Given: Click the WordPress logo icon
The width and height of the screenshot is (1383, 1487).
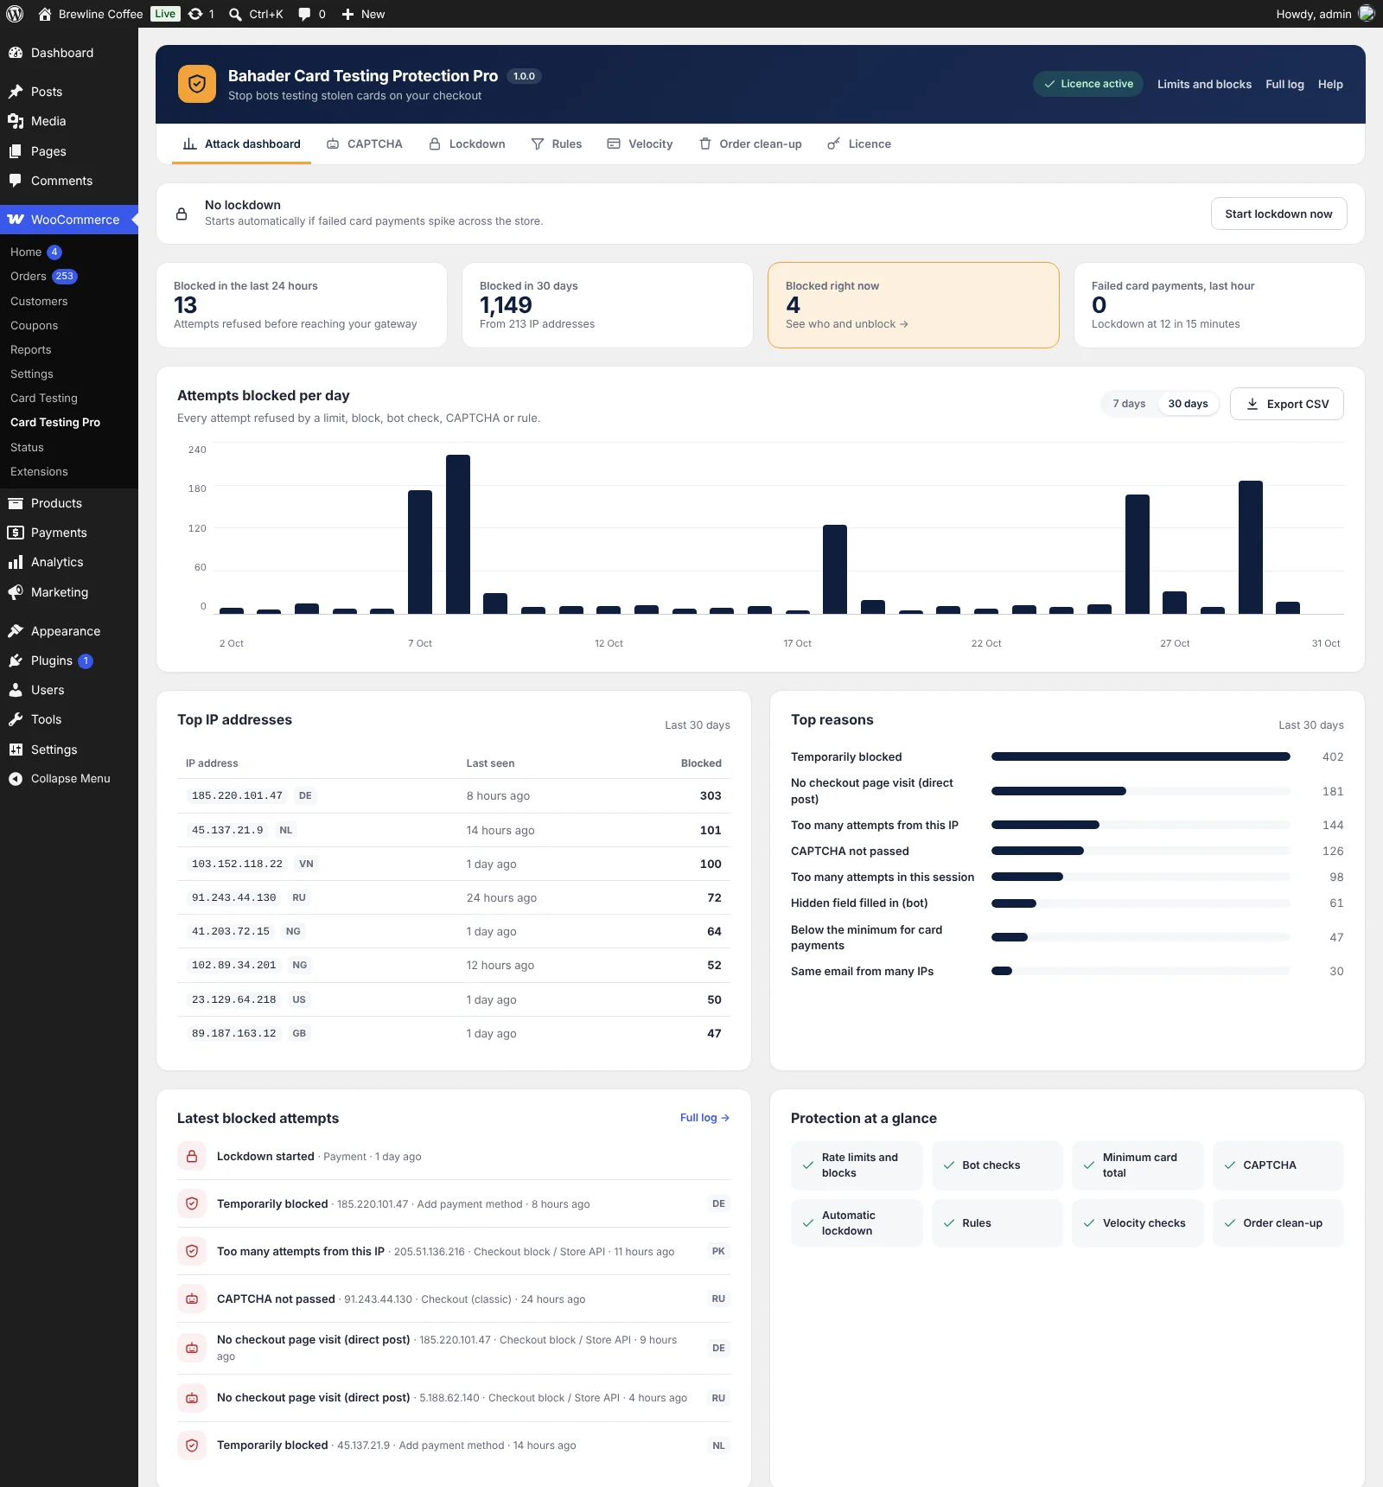Looking at the screenshot, I should tap(15, 14).
